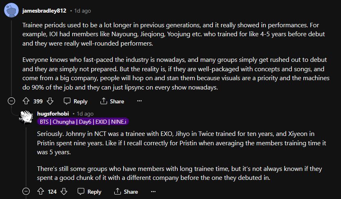Viewport: 341px width, 199px height.
Task: Click jamesbradley812's avatar icon
Action: click(11, 10)
